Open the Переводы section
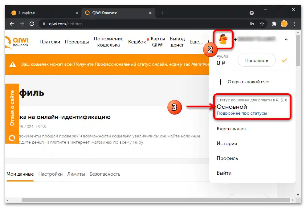This screenshot has height=208, width=306. pyautogui.click(x=77, y=42)
